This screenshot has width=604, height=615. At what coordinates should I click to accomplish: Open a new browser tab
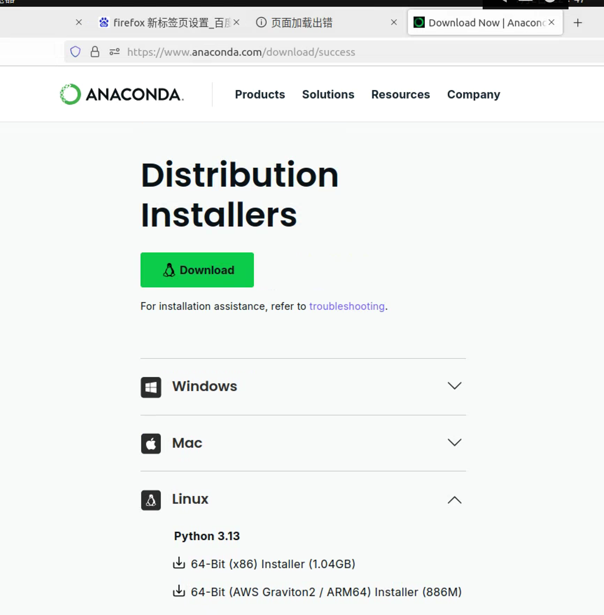click(578, 22)
